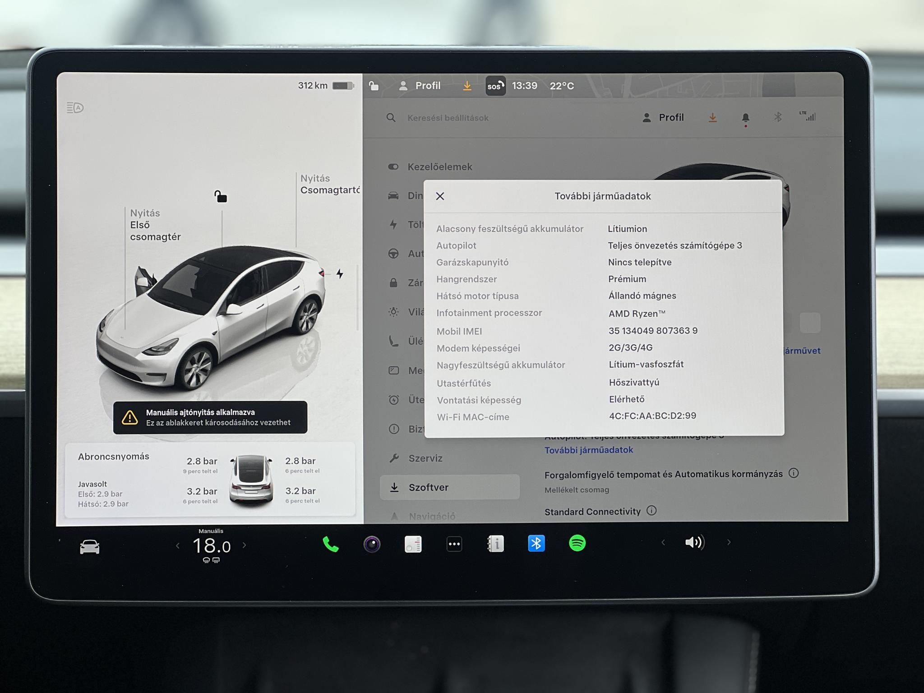The width and height of the screenshot is (924, 693).
Task: Tap the Hőszivattyú heating value
Action: point(634,383)
